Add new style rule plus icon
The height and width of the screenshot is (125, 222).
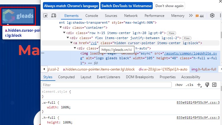(199, 85)
